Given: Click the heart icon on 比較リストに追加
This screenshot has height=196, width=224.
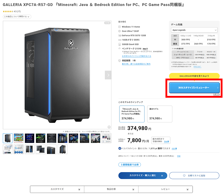Looking at the screenshot, I should pyautogui.click(x=185, y=175).
